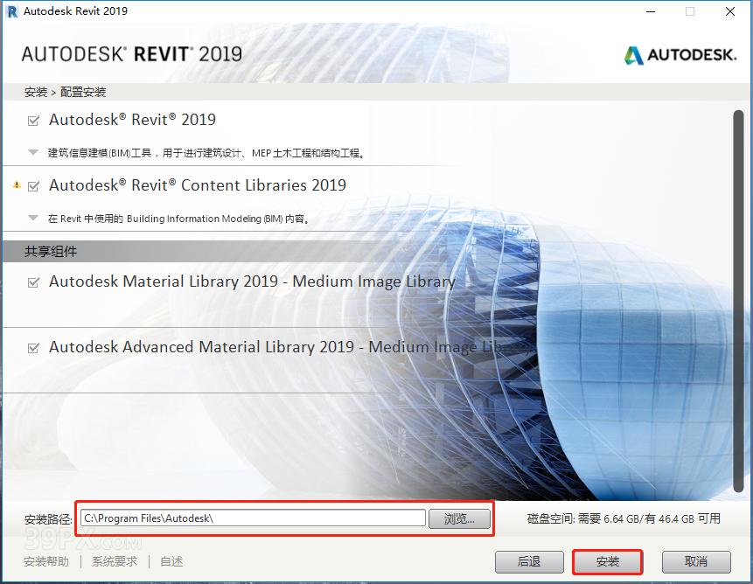
Task: Click the Autodesk Advanced Material Library 2019 title
Action: [291, 347]
